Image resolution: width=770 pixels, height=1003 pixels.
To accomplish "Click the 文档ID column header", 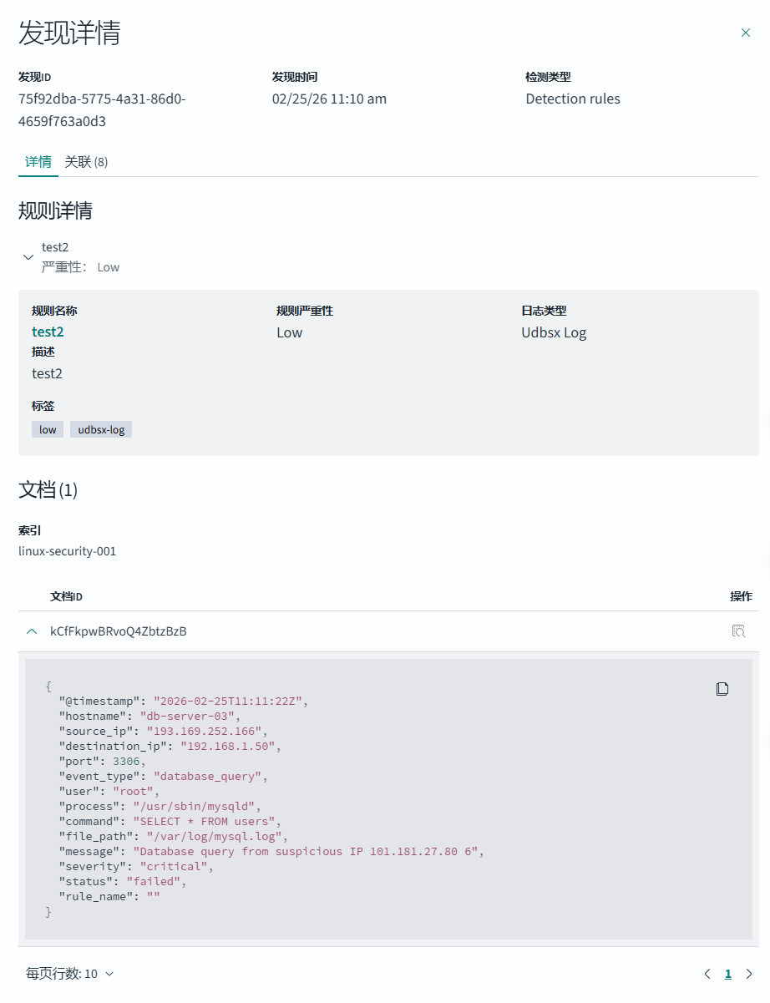I will click(66, 596).
